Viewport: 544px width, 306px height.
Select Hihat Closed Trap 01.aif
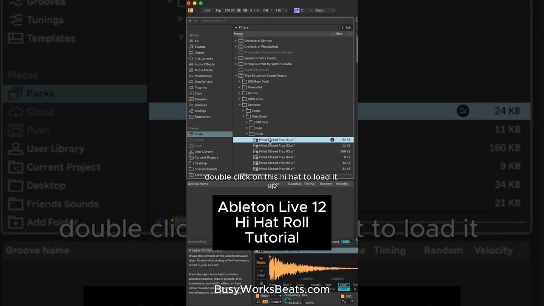click(293, 140)
